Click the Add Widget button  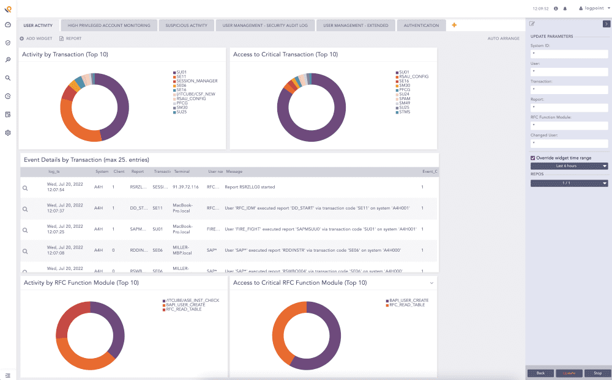point(36,38)
